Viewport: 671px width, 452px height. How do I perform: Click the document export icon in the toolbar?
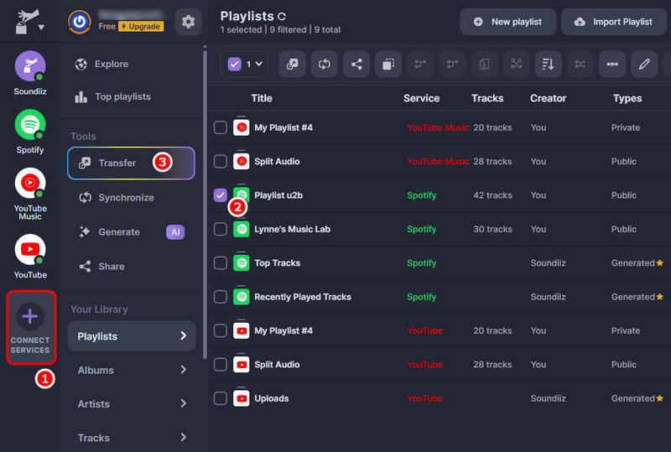[484, 65]
